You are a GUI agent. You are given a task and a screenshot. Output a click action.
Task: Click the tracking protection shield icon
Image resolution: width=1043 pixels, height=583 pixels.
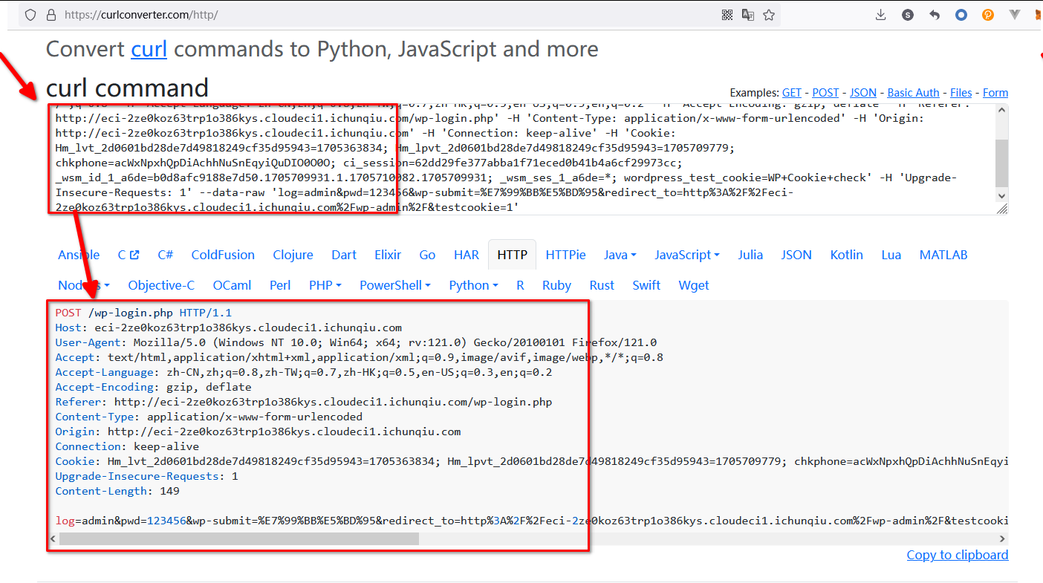point(30,15)
